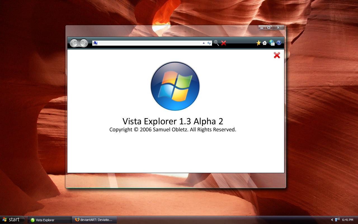Go to the home page via house icon

[x=265, y=43]
